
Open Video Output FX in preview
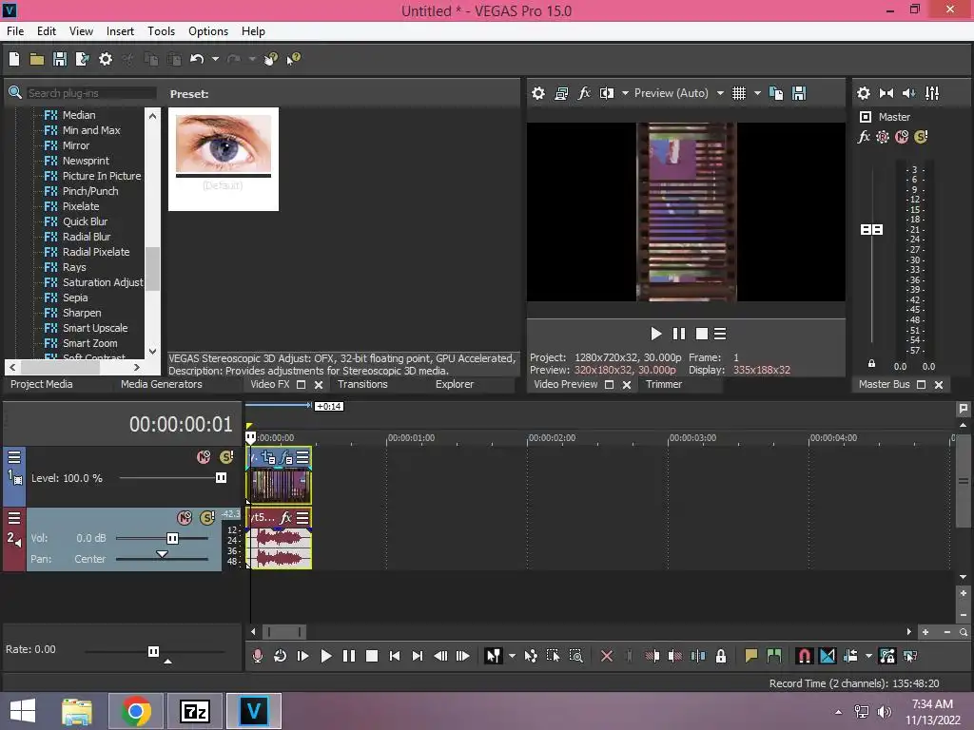(584, 93)
